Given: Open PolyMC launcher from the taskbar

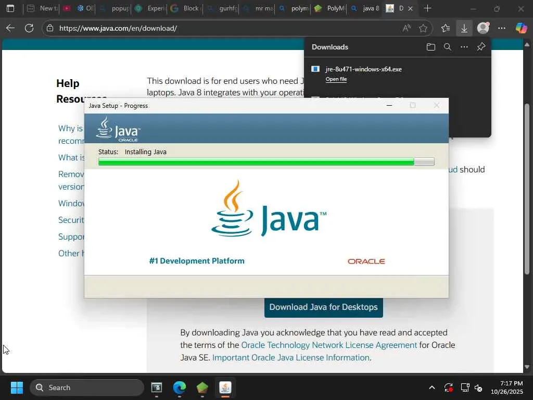Looking at the screenshot, I should point(202,387).
